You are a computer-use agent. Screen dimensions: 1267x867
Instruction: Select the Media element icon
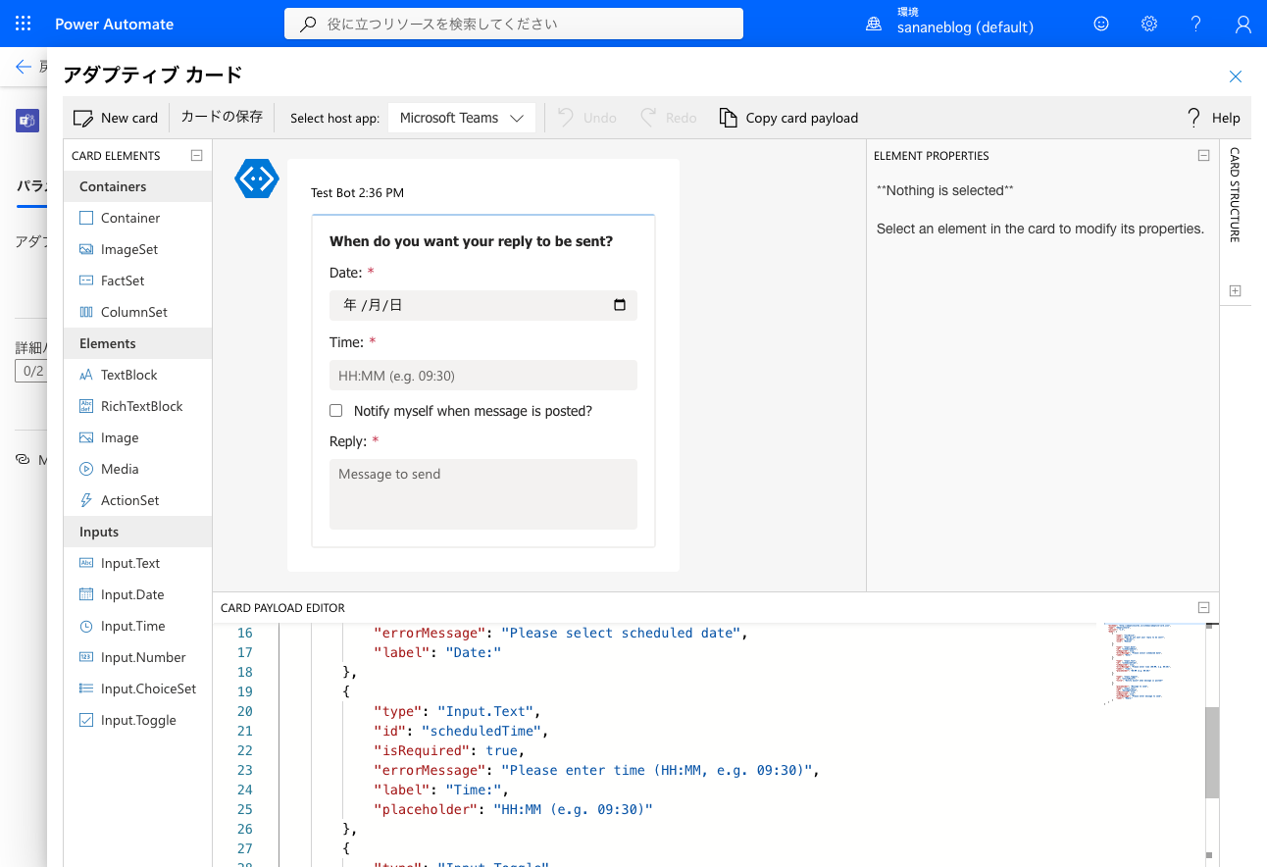point(86,469)
